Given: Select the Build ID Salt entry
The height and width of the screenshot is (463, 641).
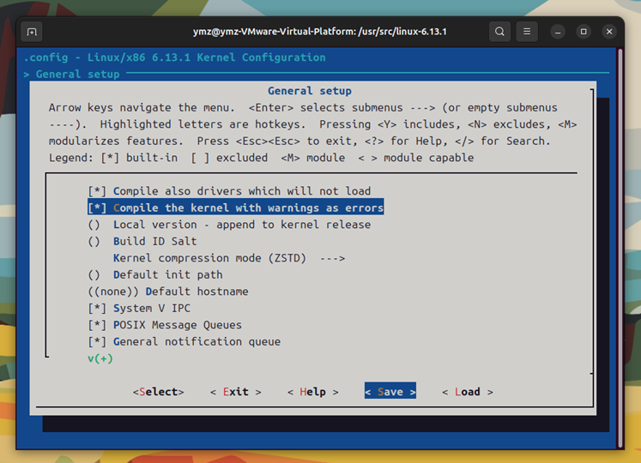Looking at the screenshot, I should pyautogui.click(x=154, y=241).
